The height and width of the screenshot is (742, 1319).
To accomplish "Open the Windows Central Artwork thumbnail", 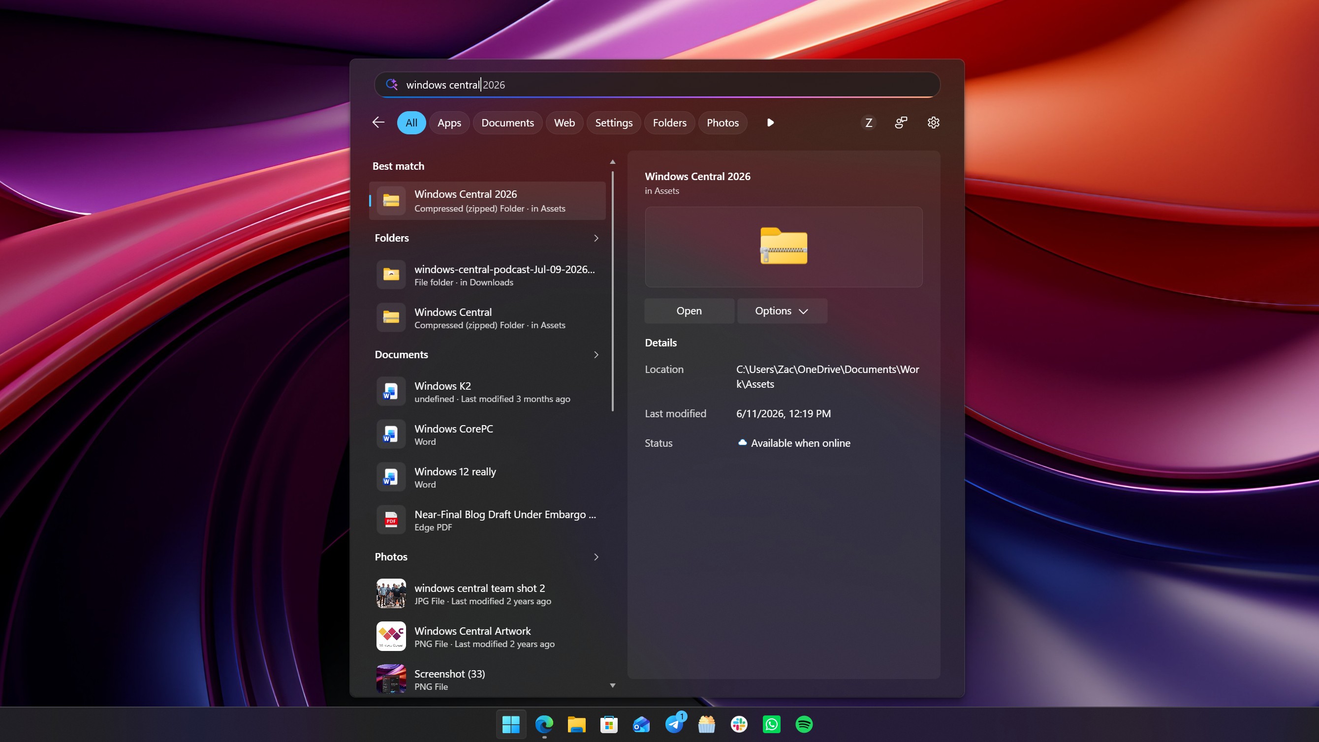I will tap(391, 637).
